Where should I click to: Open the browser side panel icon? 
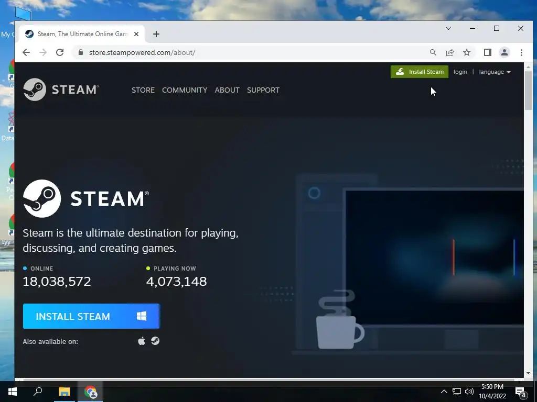488,52
